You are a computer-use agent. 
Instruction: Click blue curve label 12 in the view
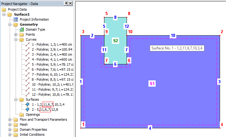click(x=127, y=26)
